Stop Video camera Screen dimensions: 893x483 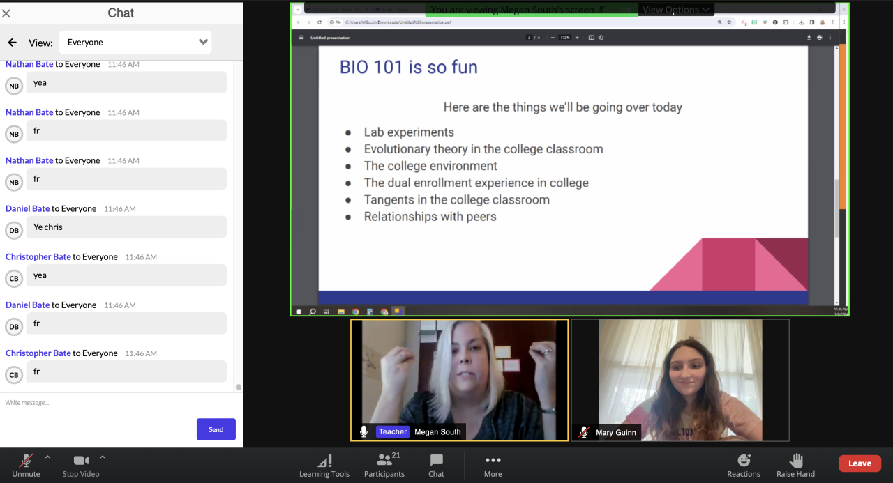click(x=81, y=466)
